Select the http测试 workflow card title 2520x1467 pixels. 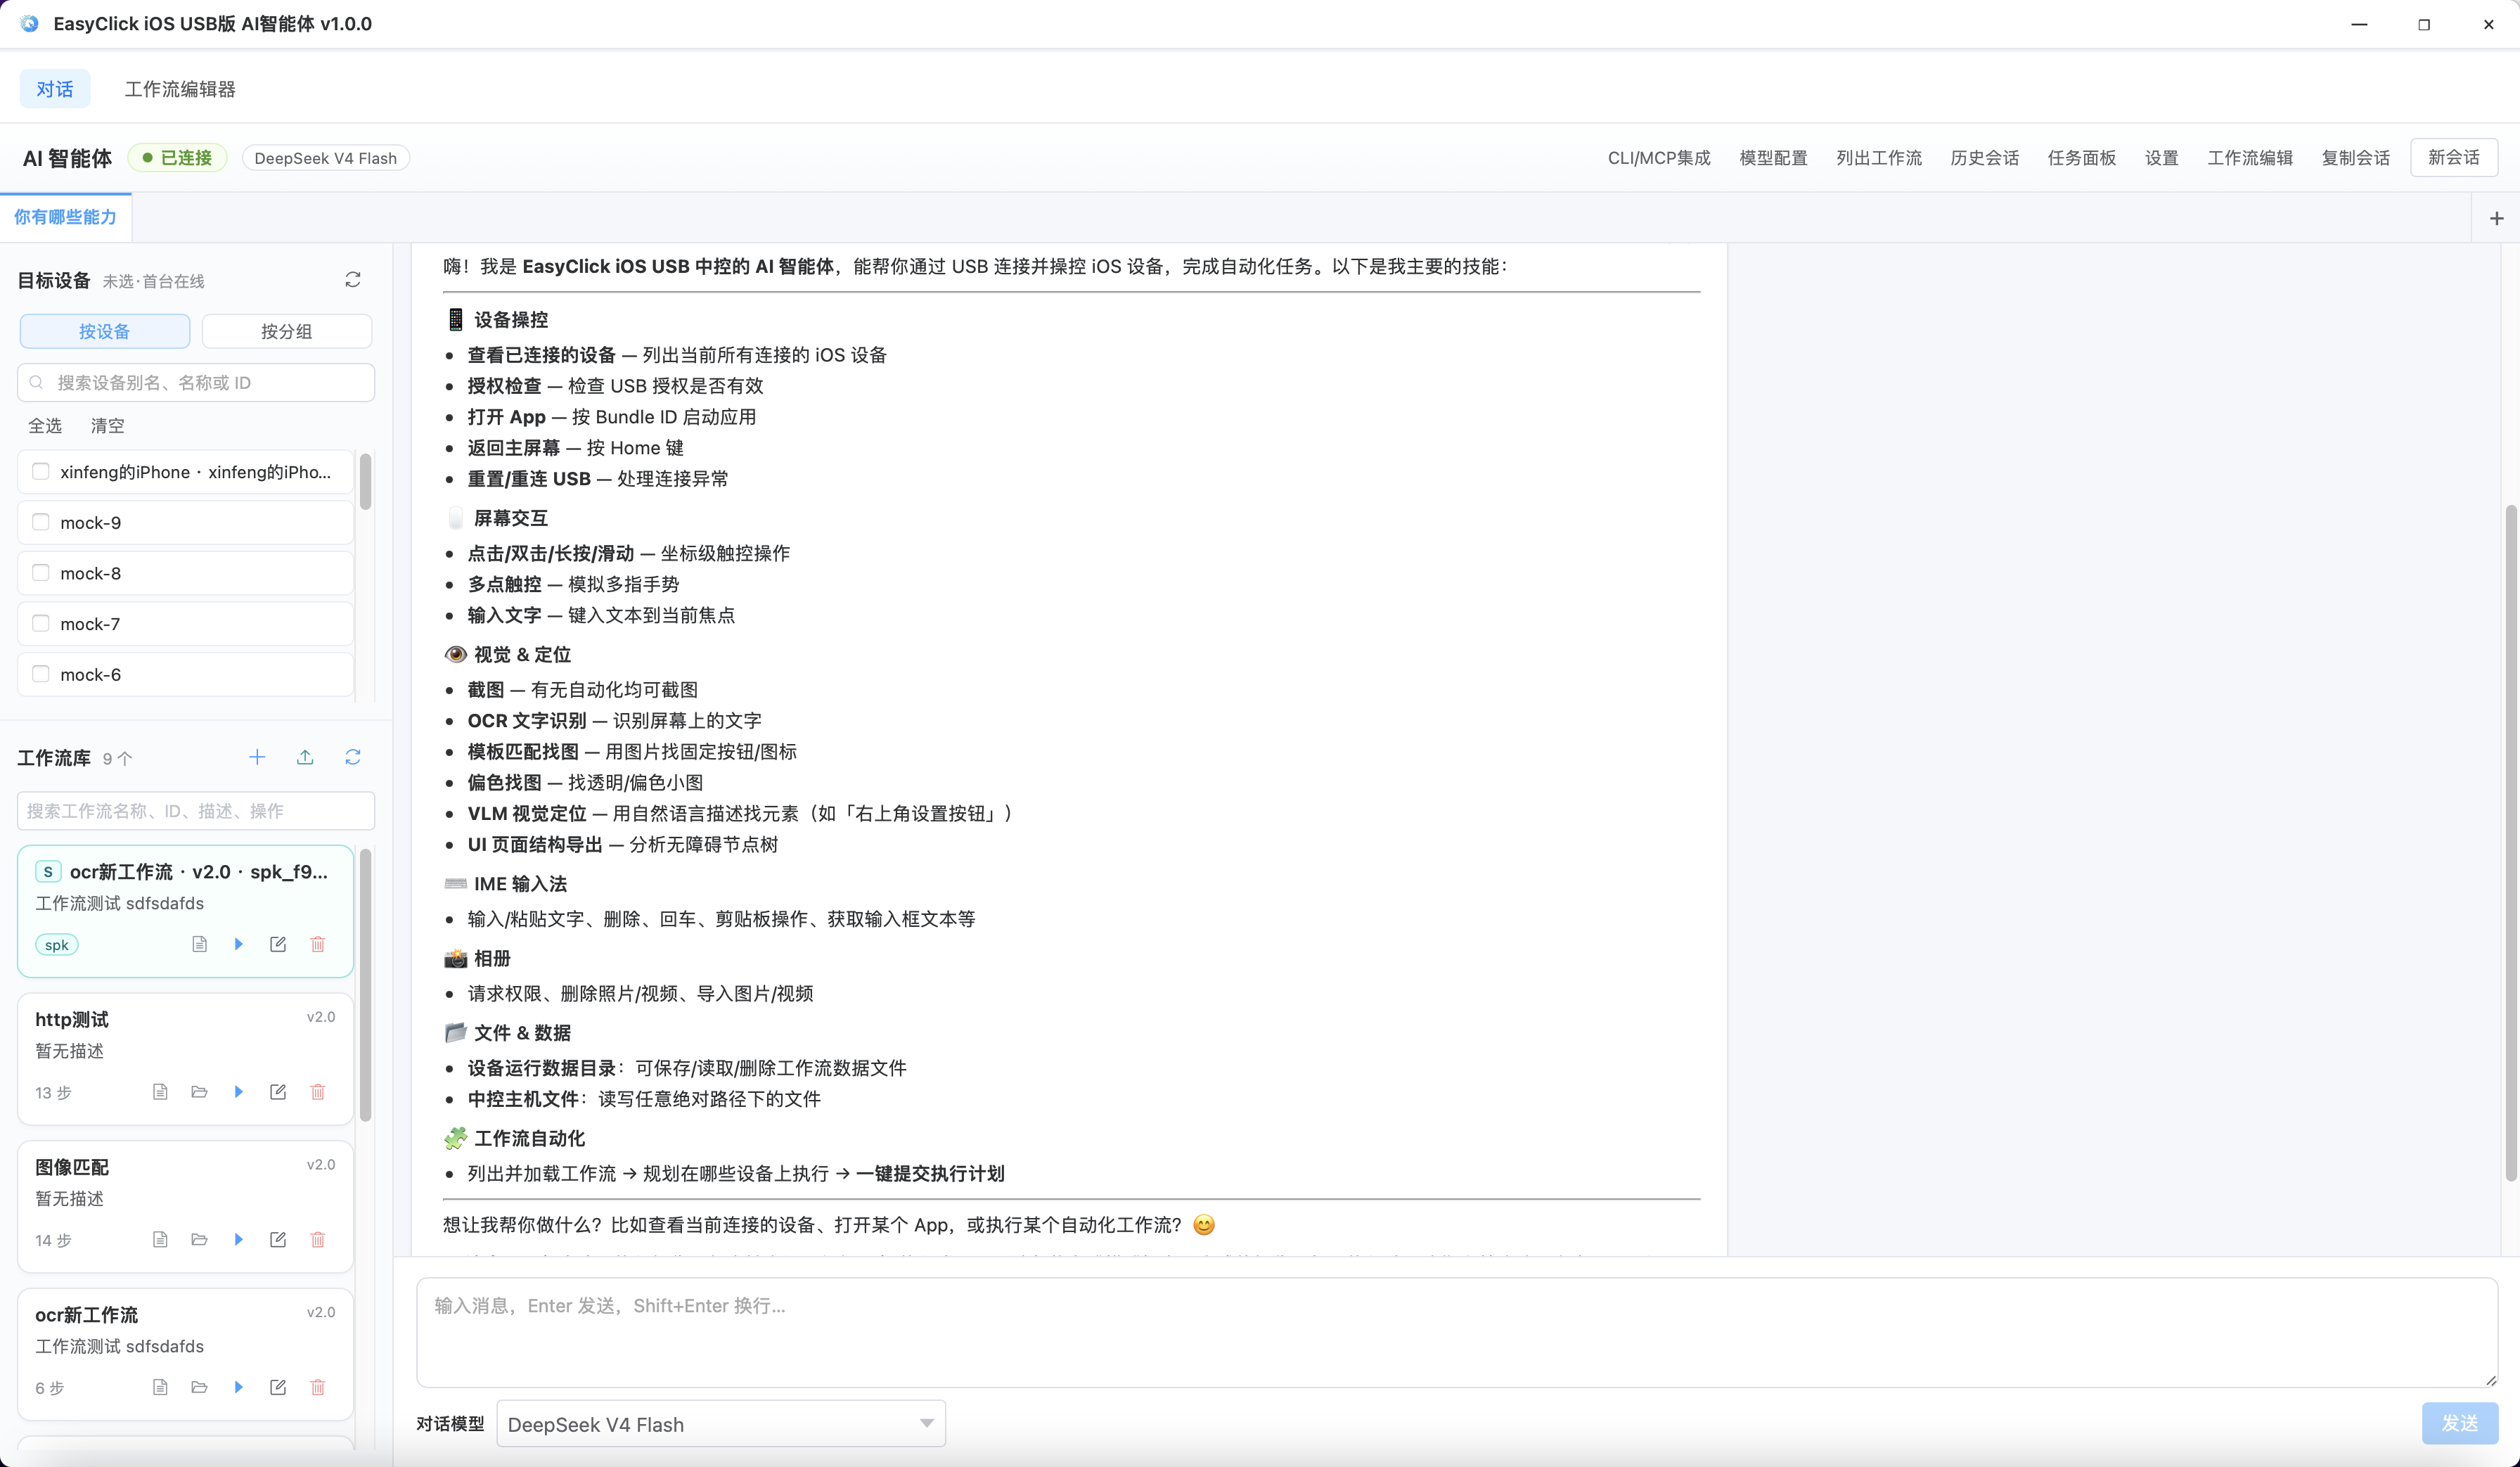tap(72, 1019)
